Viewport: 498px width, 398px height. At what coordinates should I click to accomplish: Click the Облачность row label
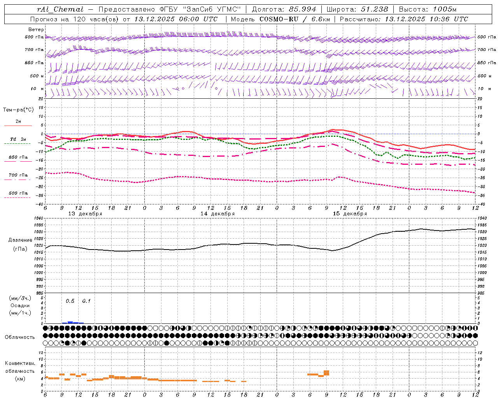(20, 337)
